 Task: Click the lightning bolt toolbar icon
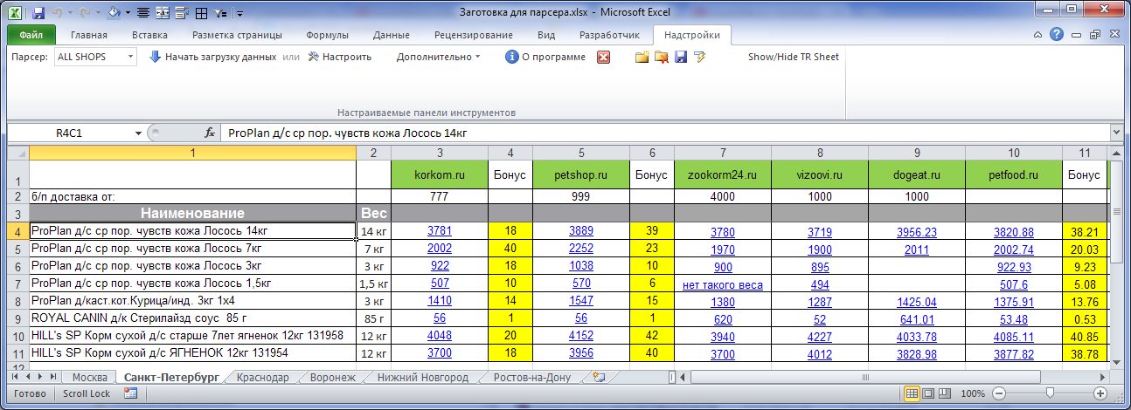[699, 57]
